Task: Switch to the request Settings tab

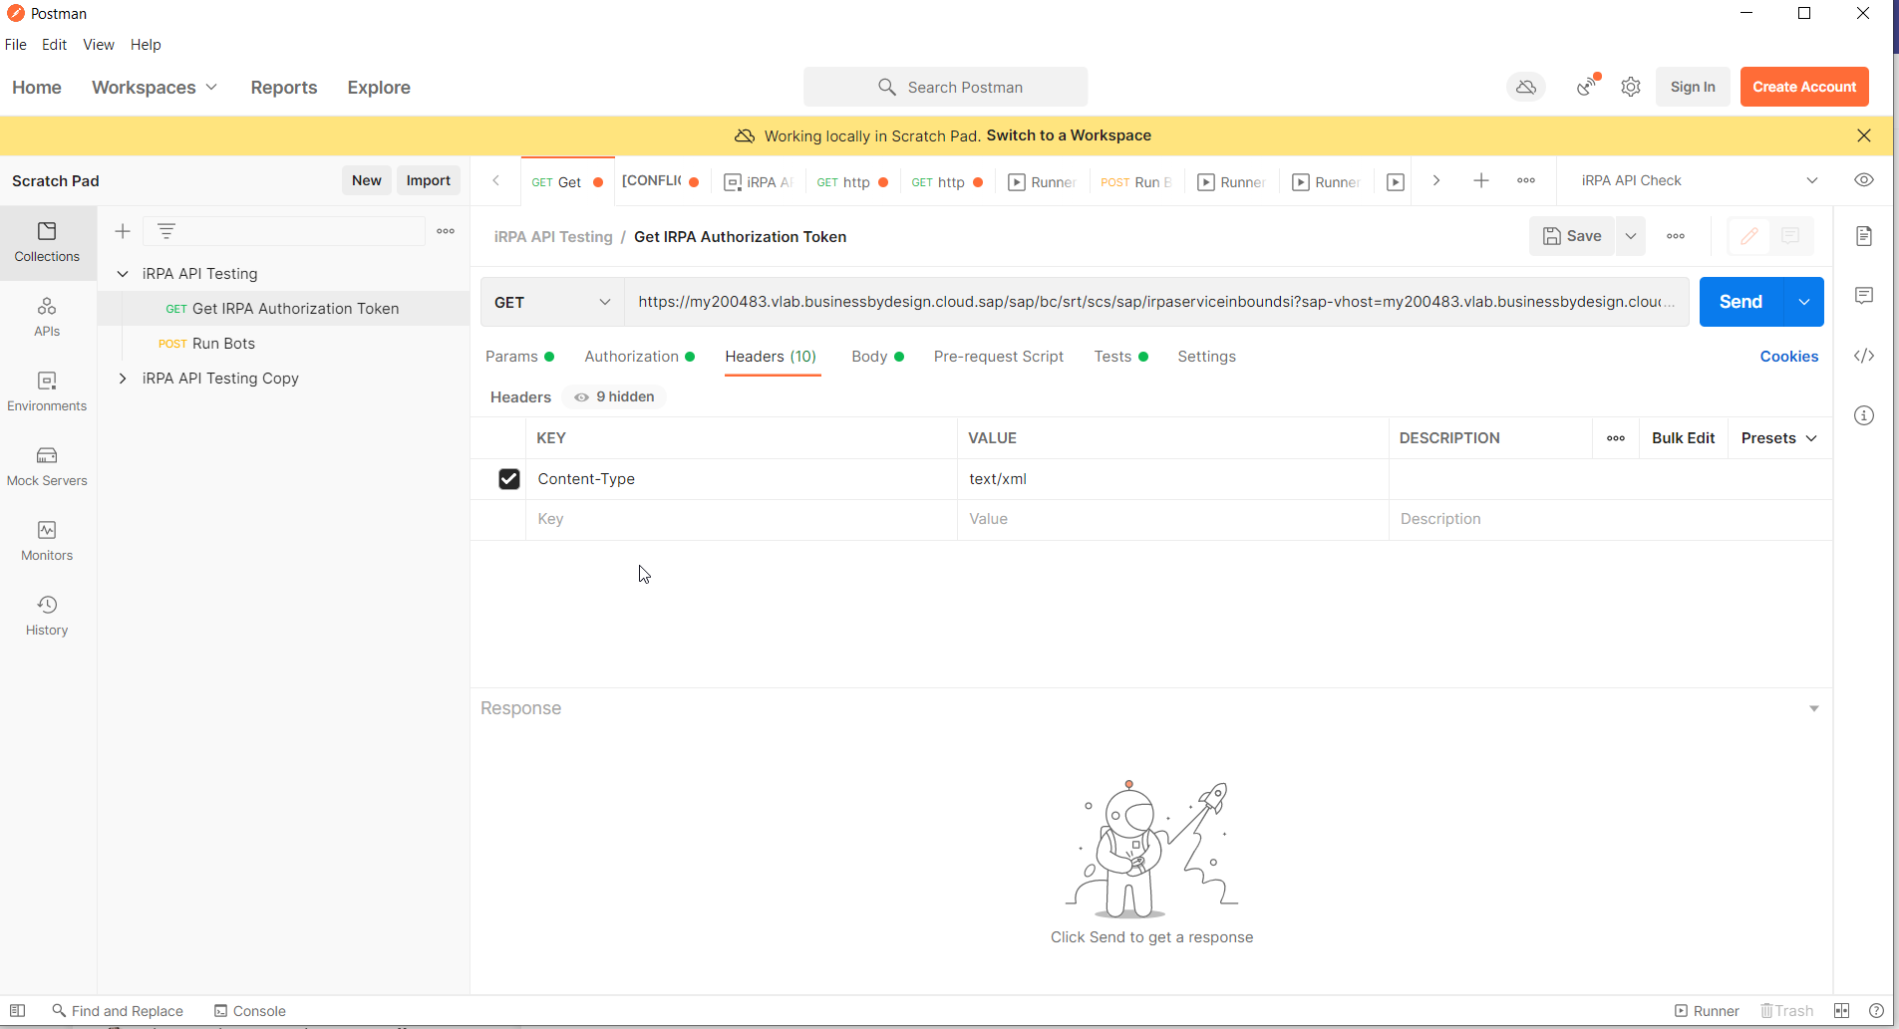Action: coord(1206,357)
